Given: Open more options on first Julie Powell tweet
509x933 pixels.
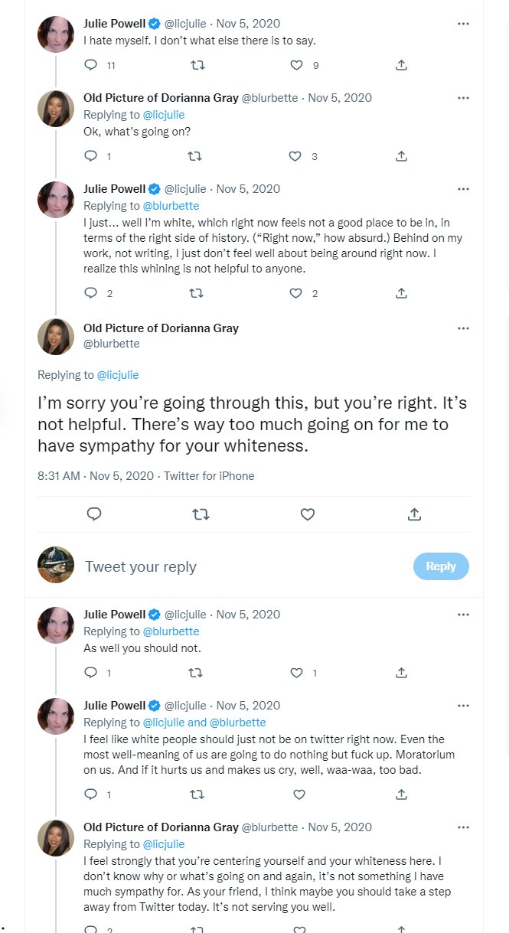Looking at the screenshot, I should pos(463,24).
